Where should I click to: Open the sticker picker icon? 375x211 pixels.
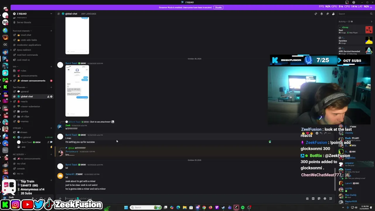[x=319, y=198]
